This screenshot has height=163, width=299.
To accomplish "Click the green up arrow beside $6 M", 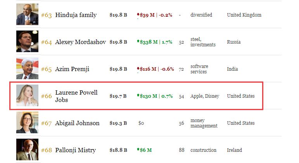I will pos(138,150).
